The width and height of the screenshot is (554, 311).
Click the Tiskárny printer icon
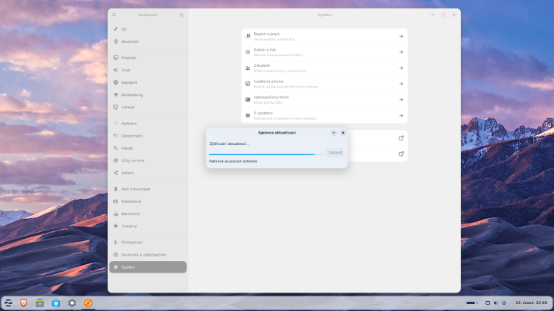pyautogui.click(x=115, y=226)
